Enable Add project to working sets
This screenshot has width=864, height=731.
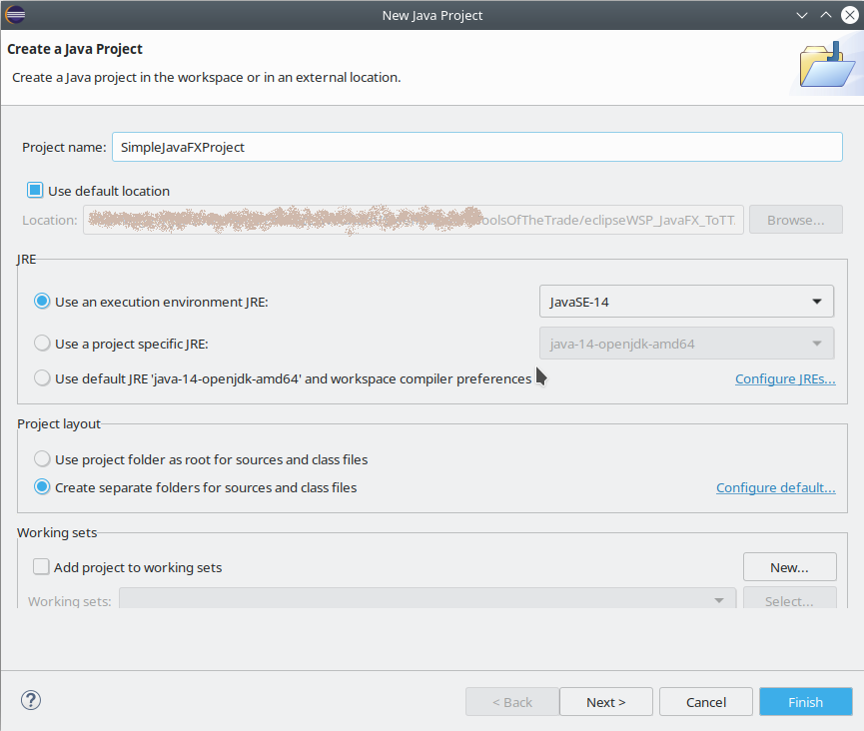pyautogui.click(x=41, y=567)
